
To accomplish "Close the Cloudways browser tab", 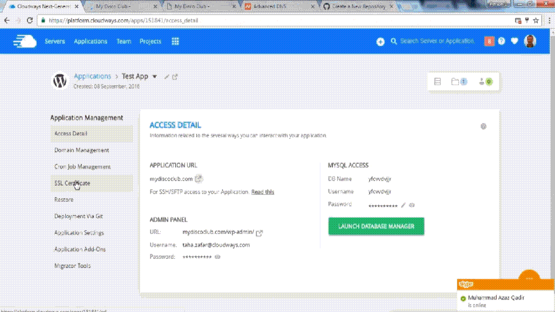I will point(77,6).
